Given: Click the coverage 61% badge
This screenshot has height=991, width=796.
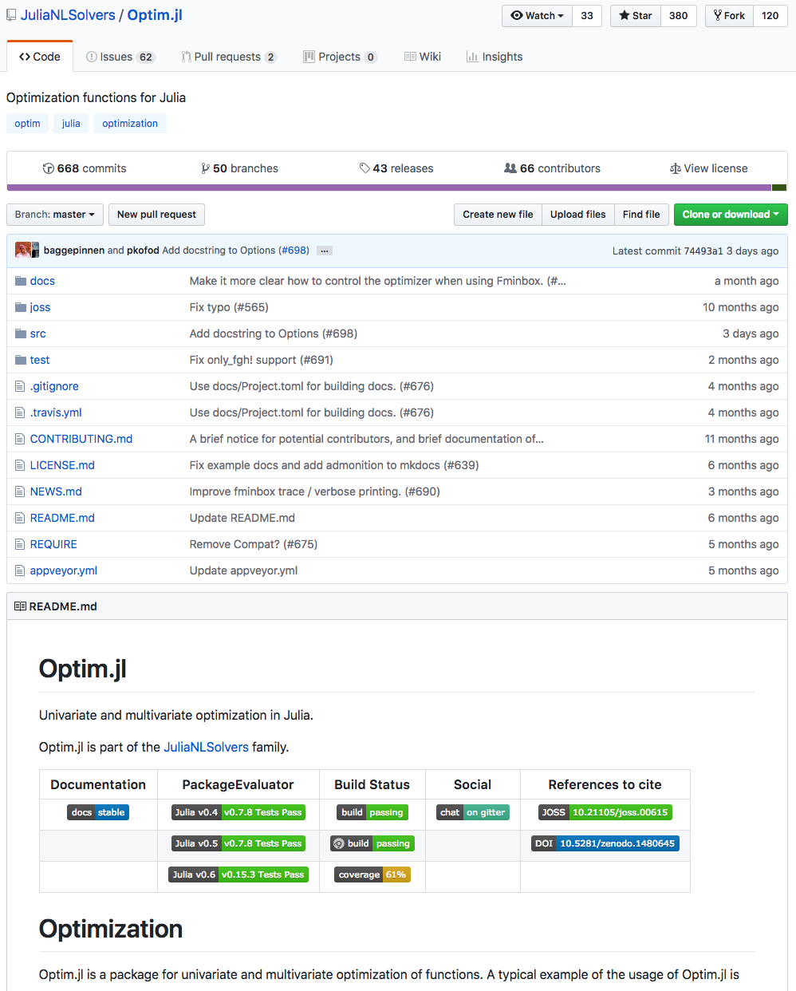Looking at the screenshot, I should (372, 875).
